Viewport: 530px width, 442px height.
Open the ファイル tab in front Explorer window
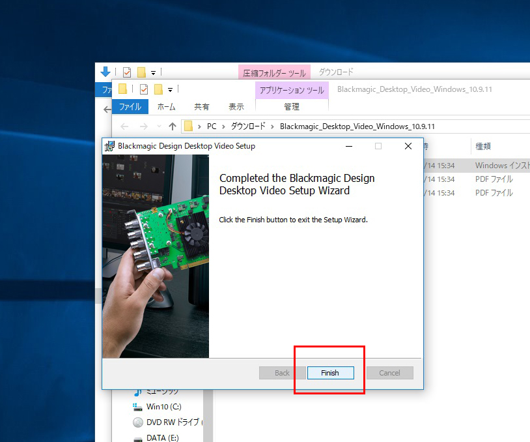(x=130, y=107)
